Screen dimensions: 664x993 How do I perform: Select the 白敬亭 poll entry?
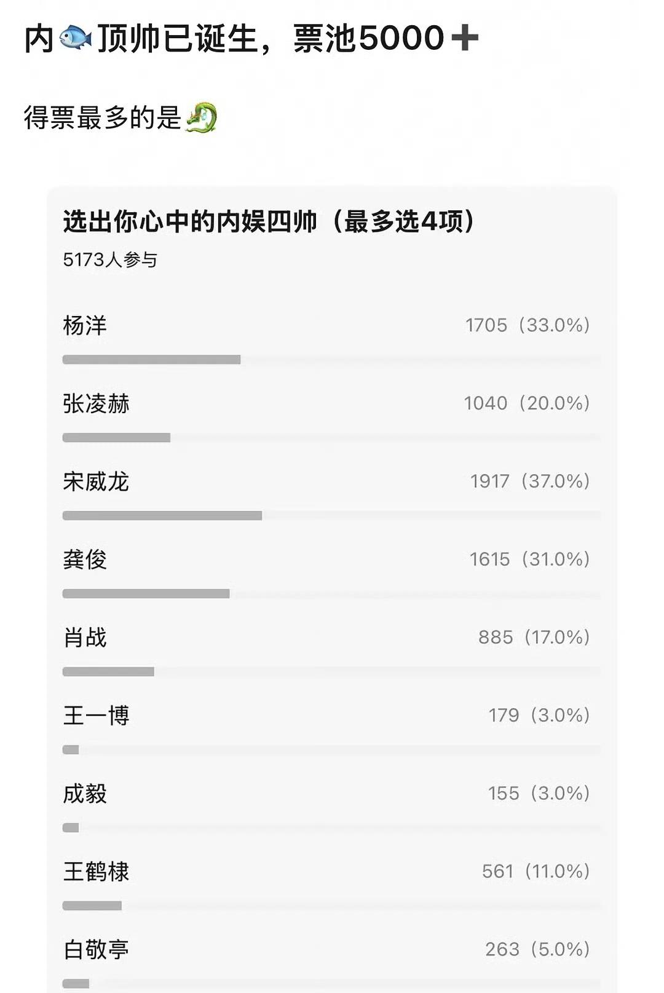332,963
